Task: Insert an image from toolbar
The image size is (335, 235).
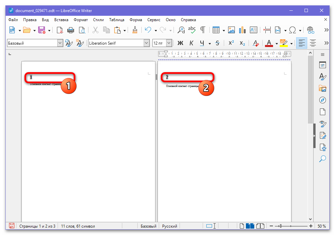Action: point(231,30)
